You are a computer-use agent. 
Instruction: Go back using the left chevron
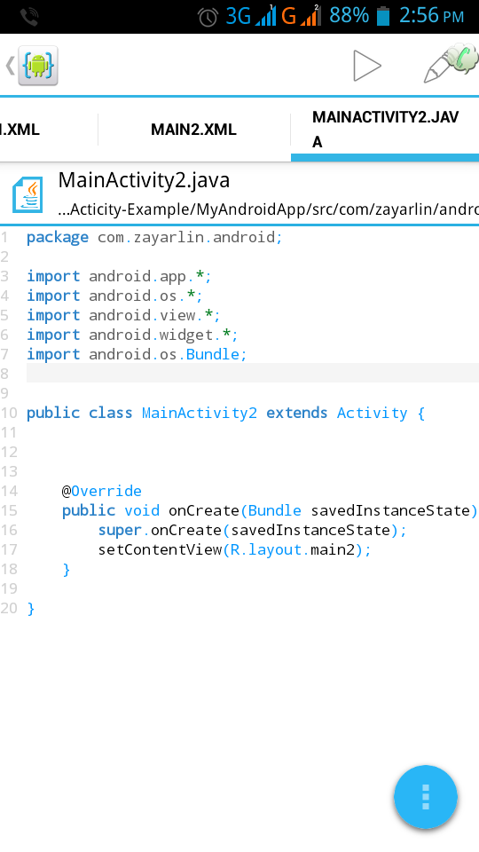click(x=10, y=66)
